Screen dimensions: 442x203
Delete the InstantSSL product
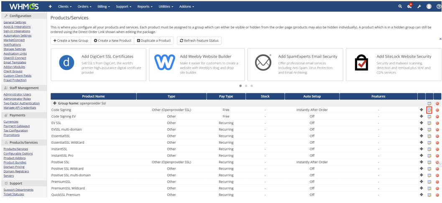tap(437, 149)
